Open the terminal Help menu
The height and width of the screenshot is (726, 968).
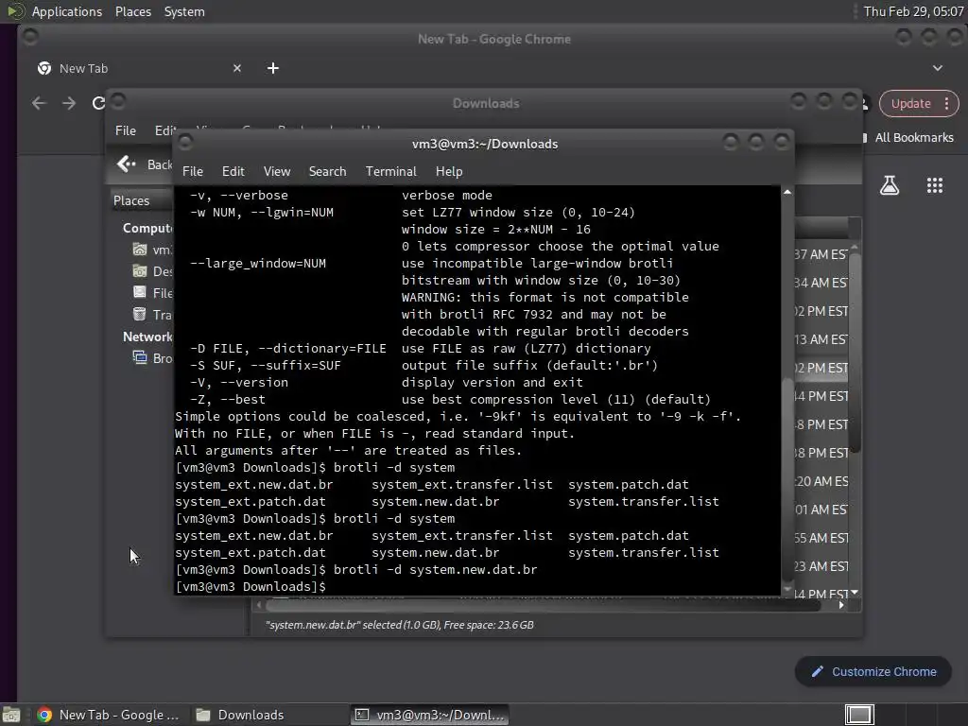[449, 172]
